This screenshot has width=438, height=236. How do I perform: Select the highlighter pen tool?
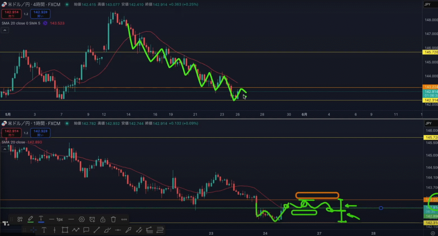(128, 230)
